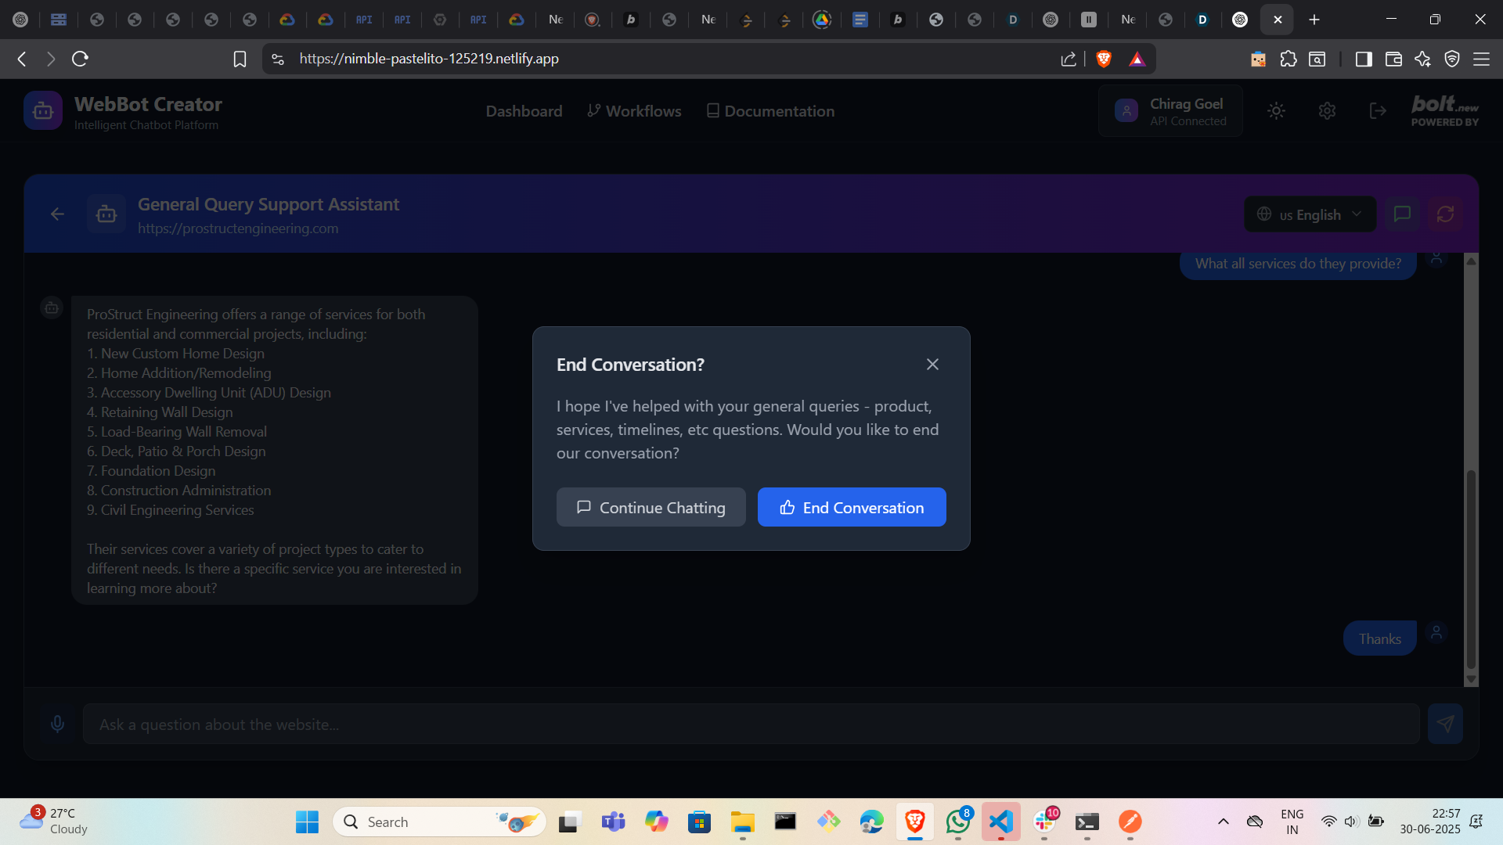Image resolution: width=1503 pixels, height=845 pixels.
Task: Click the End Conversation button
Action: pos(852,508)
